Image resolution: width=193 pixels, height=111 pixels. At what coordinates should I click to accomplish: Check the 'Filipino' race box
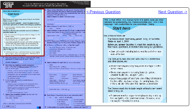[x=48, y=78]
